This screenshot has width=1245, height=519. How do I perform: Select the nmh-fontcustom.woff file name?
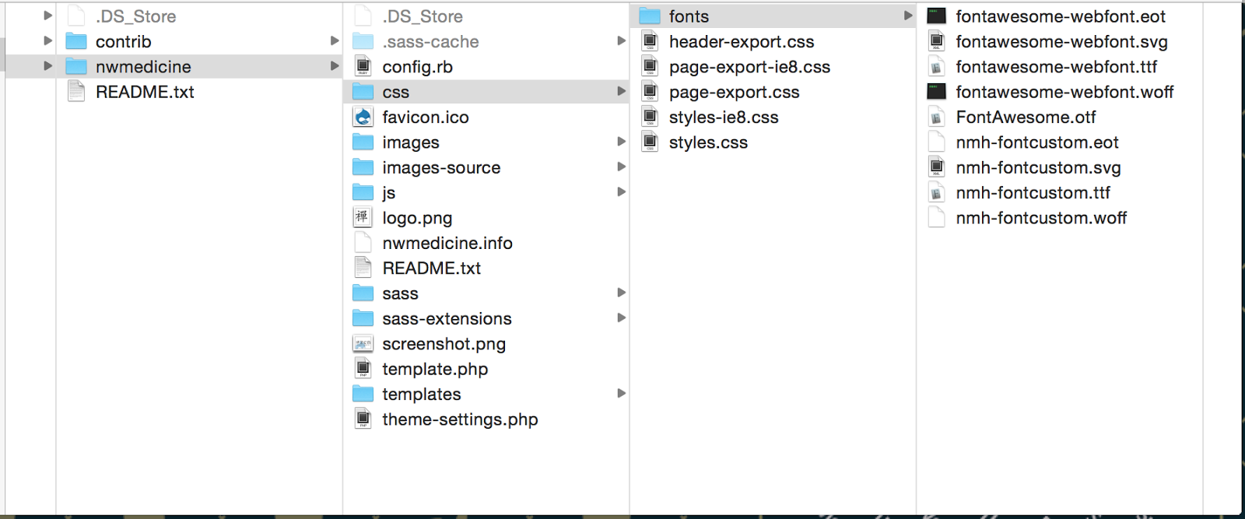click(x=1041, y=218)
